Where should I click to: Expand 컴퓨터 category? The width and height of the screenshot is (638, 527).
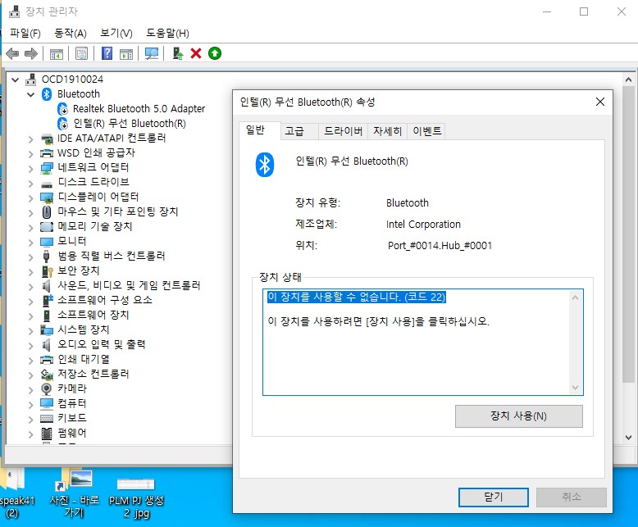[x=30, y=404]
